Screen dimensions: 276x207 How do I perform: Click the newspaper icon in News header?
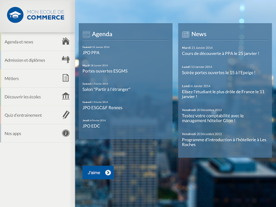185,34
